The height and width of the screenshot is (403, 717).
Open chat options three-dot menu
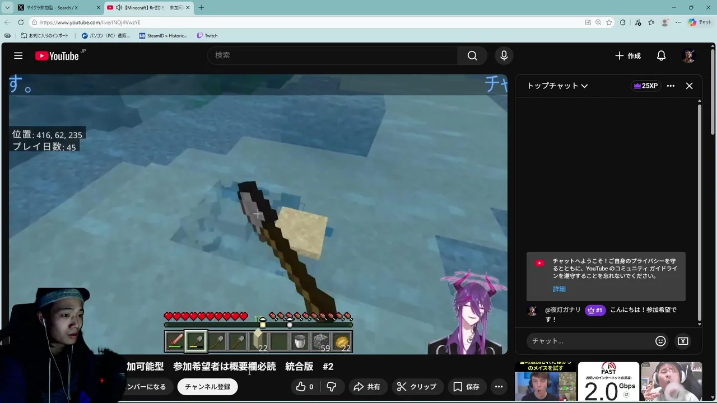[671, 86]
